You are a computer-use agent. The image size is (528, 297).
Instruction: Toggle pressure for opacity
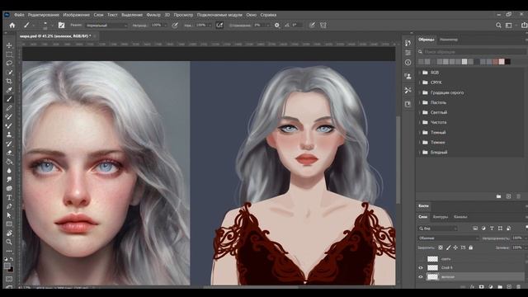175,26
